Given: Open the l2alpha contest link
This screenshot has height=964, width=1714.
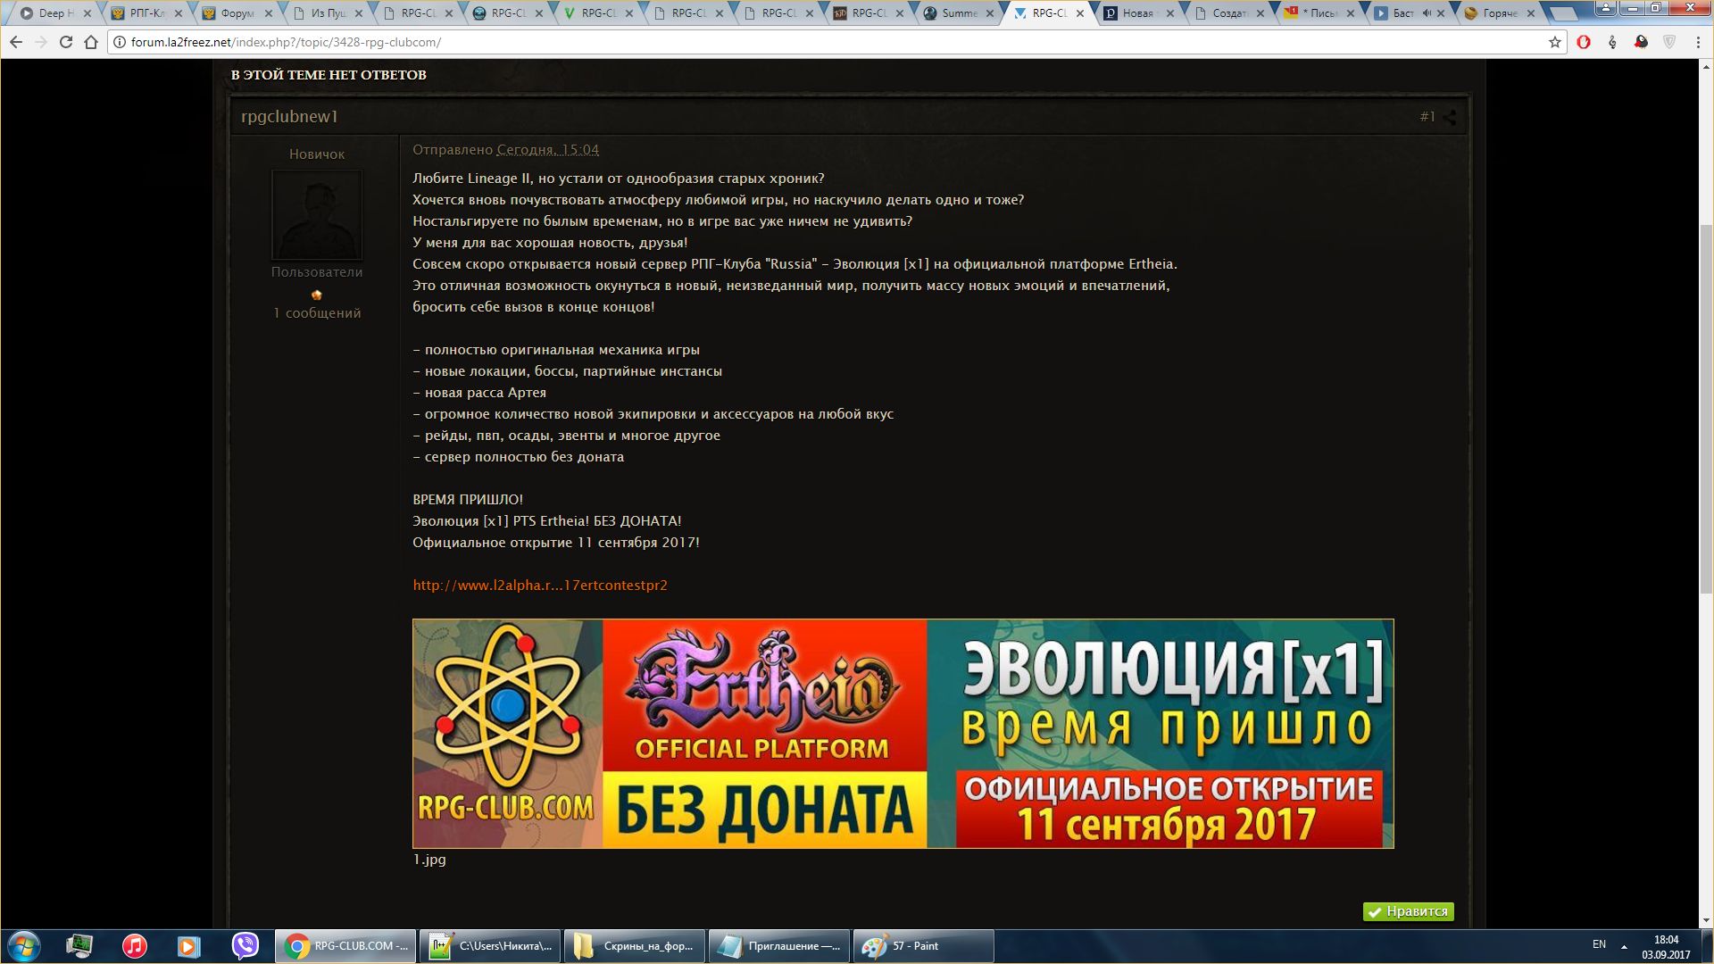Looking at the screenshot, I should pyautogui.click(x=540, y=586).
